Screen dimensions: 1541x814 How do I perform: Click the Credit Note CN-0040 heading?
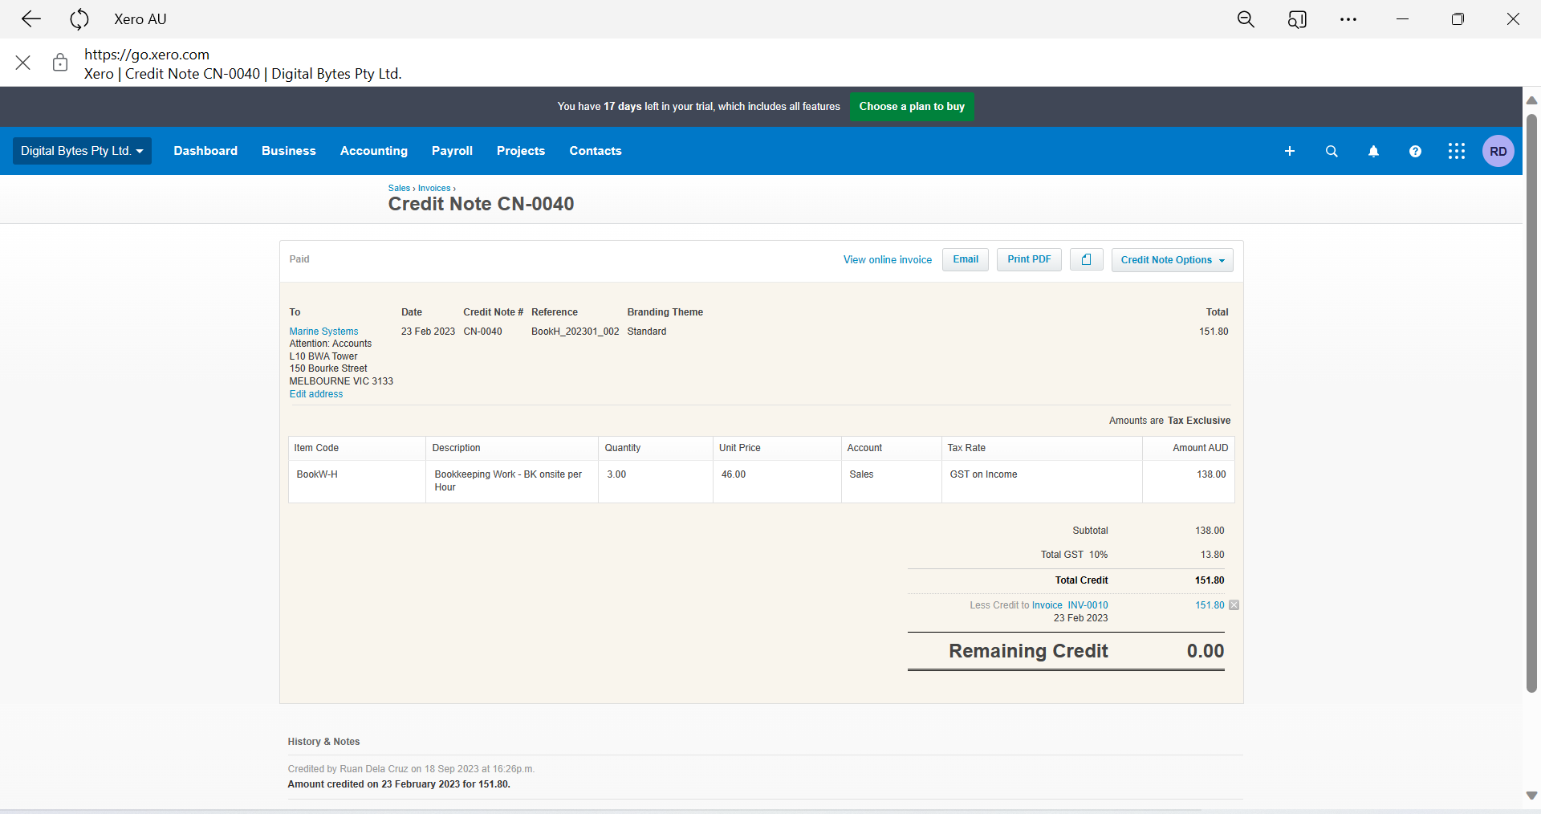481,204
